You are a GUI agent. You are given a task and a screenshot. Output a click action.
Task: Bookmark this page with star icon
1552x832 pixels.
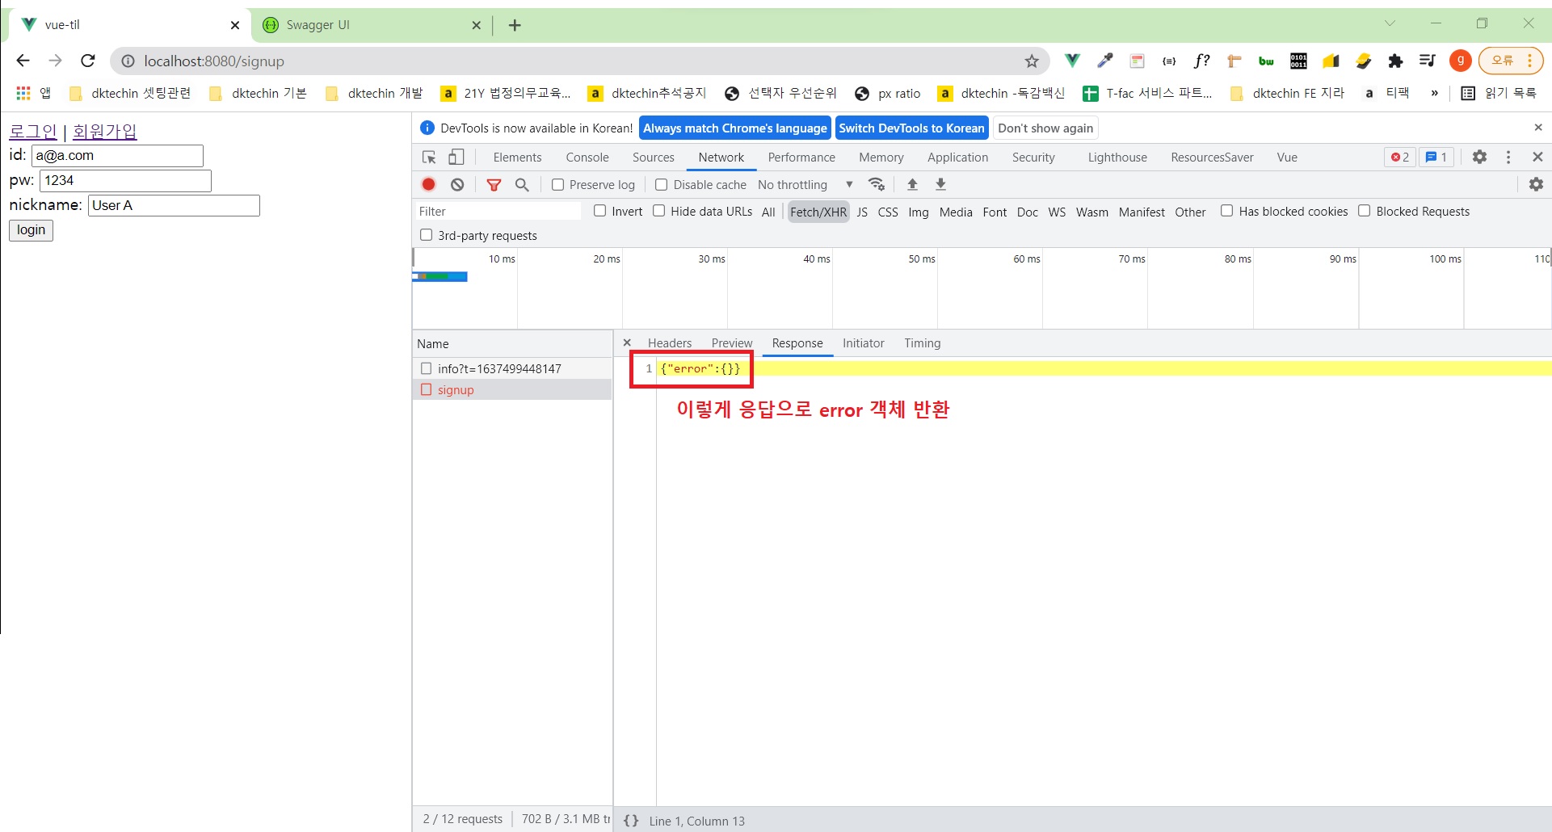1032,61
